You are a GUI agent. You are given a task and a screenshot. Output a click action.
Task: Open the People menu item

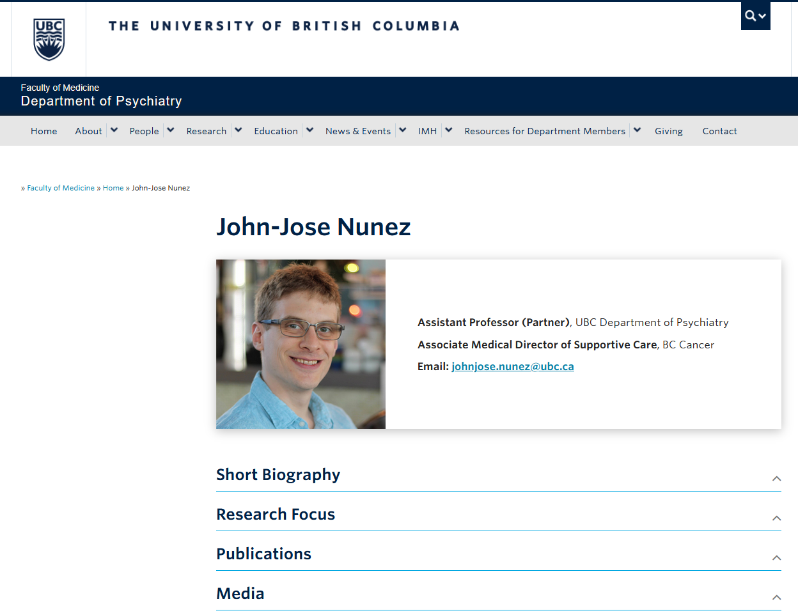click(x=144, y=131)
